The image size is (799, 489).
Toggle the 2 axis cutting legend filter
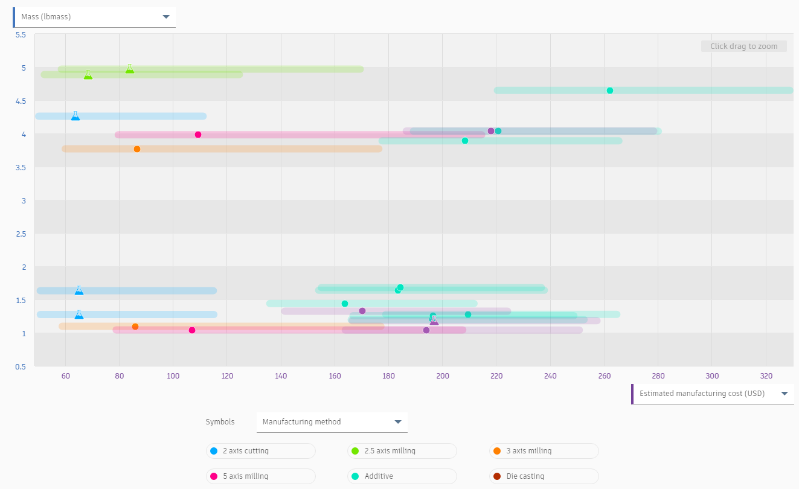coord(261,451)
